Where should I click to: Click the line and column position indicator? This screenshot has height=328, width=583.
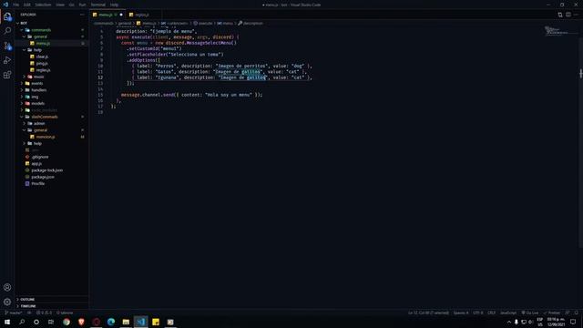coord(428,313)
